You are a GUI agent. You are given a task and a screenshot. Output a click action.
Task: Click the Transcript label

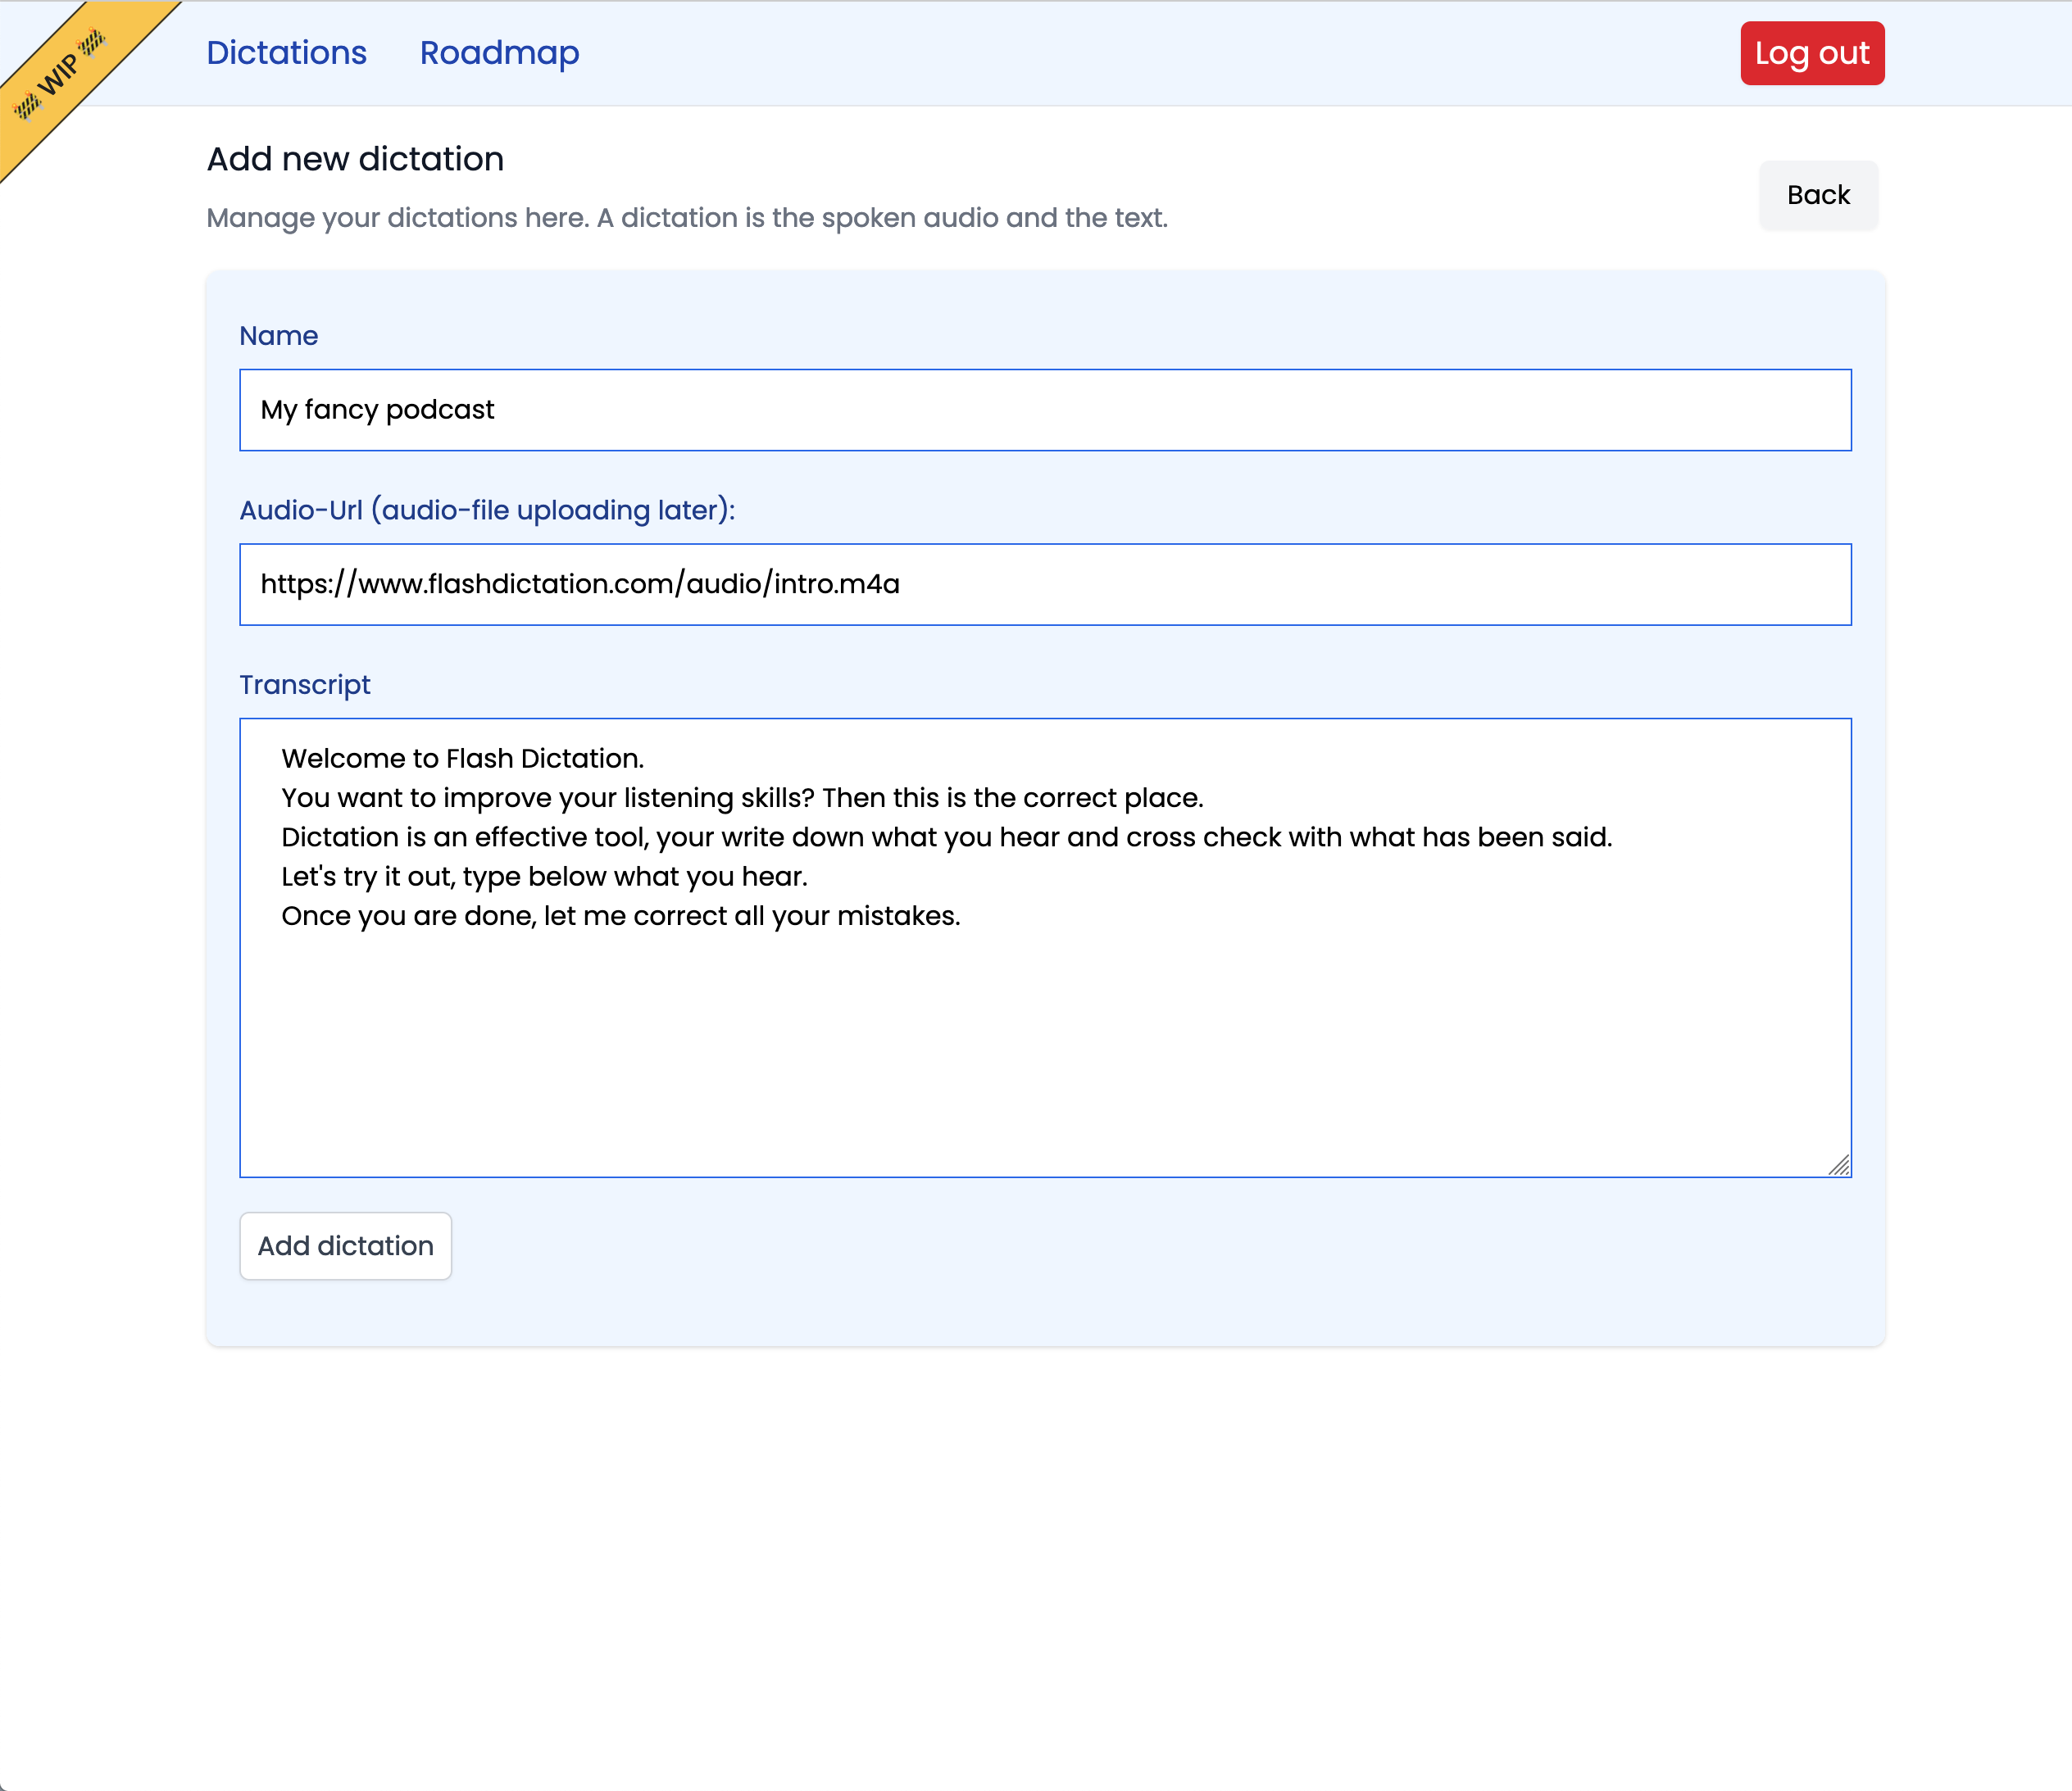305,685
